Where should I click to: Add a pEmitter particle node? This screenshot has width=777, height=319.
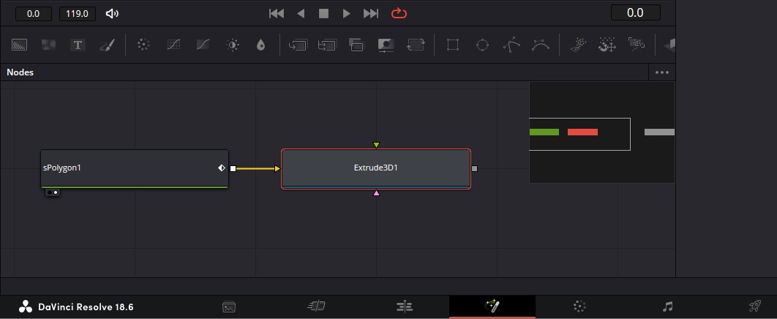(x=578, y=45)
